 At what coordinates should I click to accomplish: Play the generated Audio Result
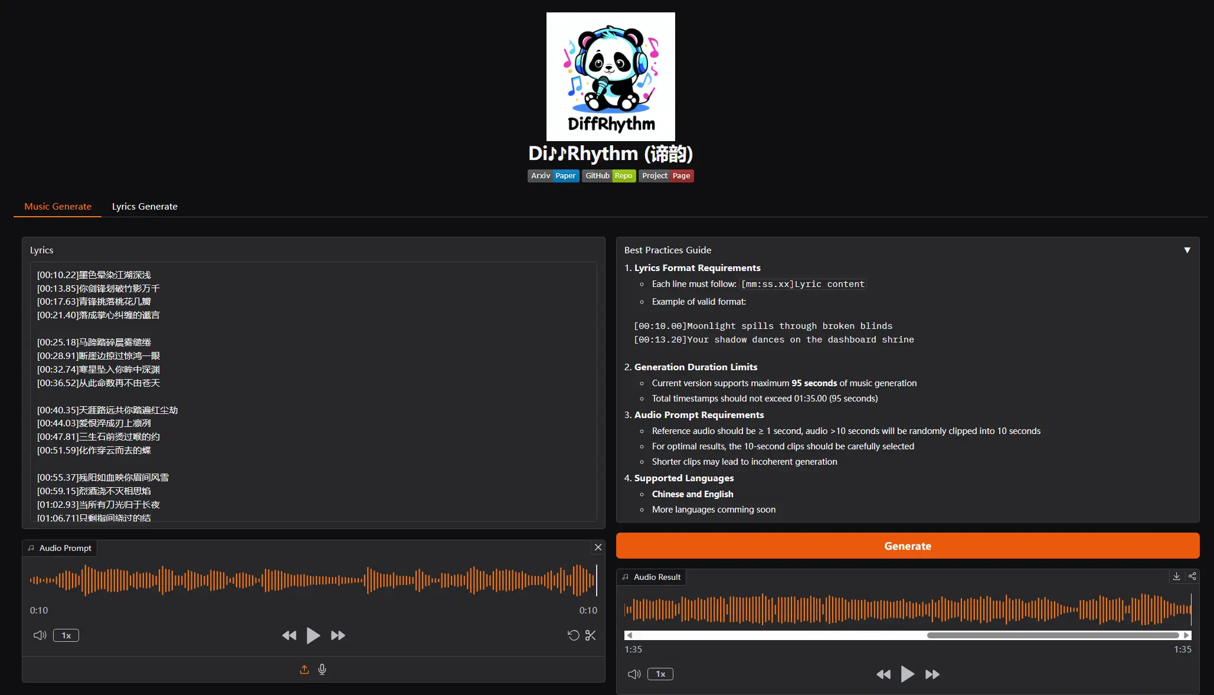point(907,674)
